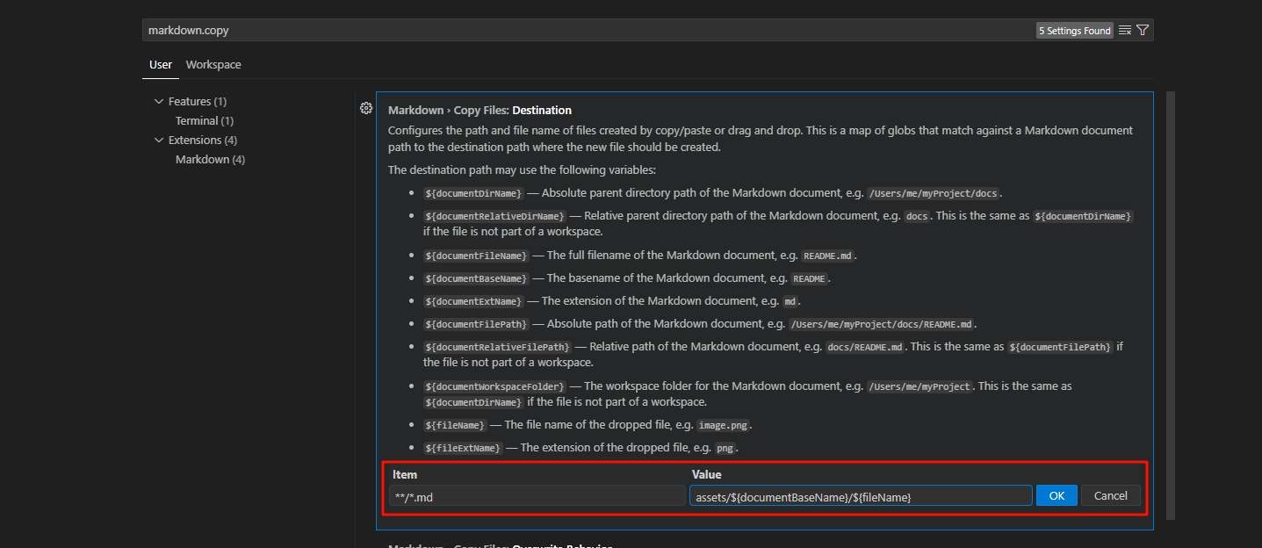Click the ${documentFilePath} variable in its own bullet

(x=476, y=324)
